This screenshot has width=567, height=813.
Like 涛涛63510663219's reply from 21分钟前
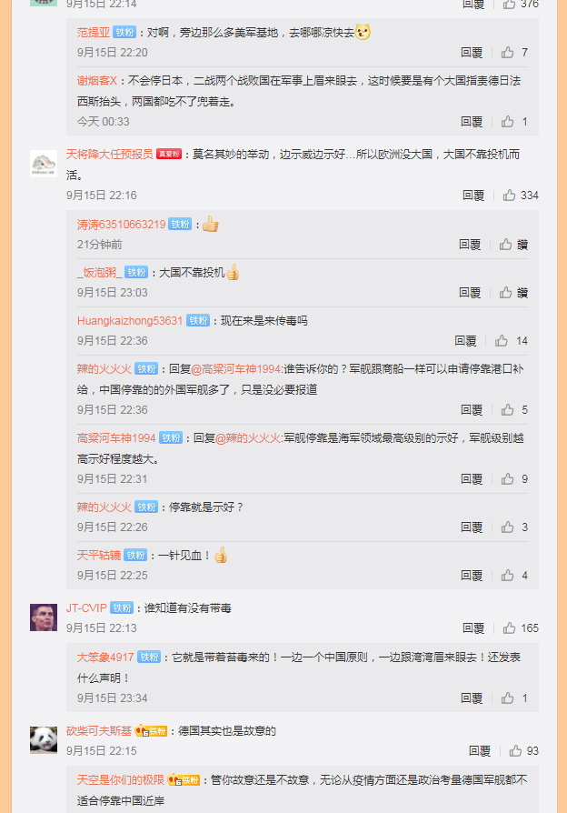(506, 245)
